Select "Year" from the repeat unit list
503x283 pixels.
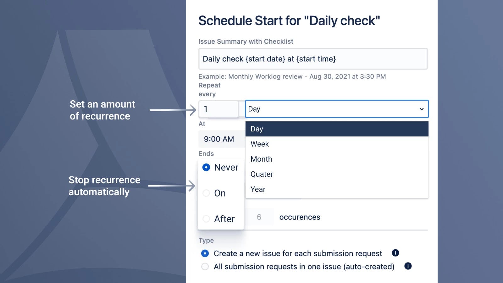[x=258, y=189]
